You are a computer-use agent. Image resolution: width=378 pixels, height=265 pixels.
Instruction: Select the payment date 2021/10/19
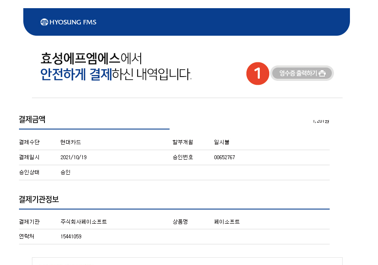point(73,157)
